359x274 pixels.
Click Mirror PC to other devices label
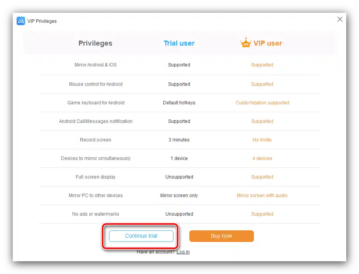coord(96,195)
